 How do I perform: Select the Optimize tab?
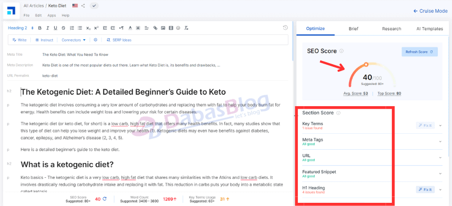point(315,29)
